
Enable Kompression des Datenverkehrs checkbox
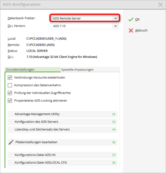10,85
